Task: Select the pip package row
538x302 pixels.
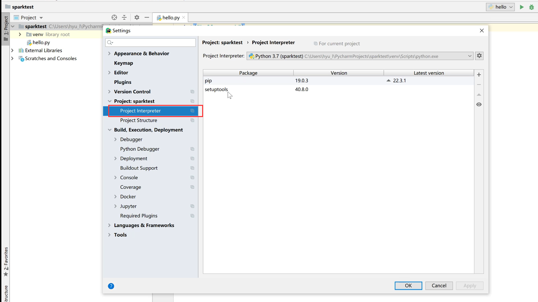Action: (338, 80)
